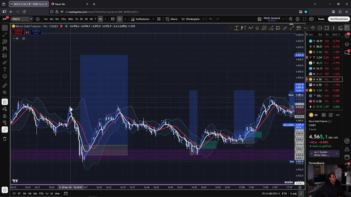Click the add symbol plus button
The image size is (351, 197).
[x=38, y=19]
